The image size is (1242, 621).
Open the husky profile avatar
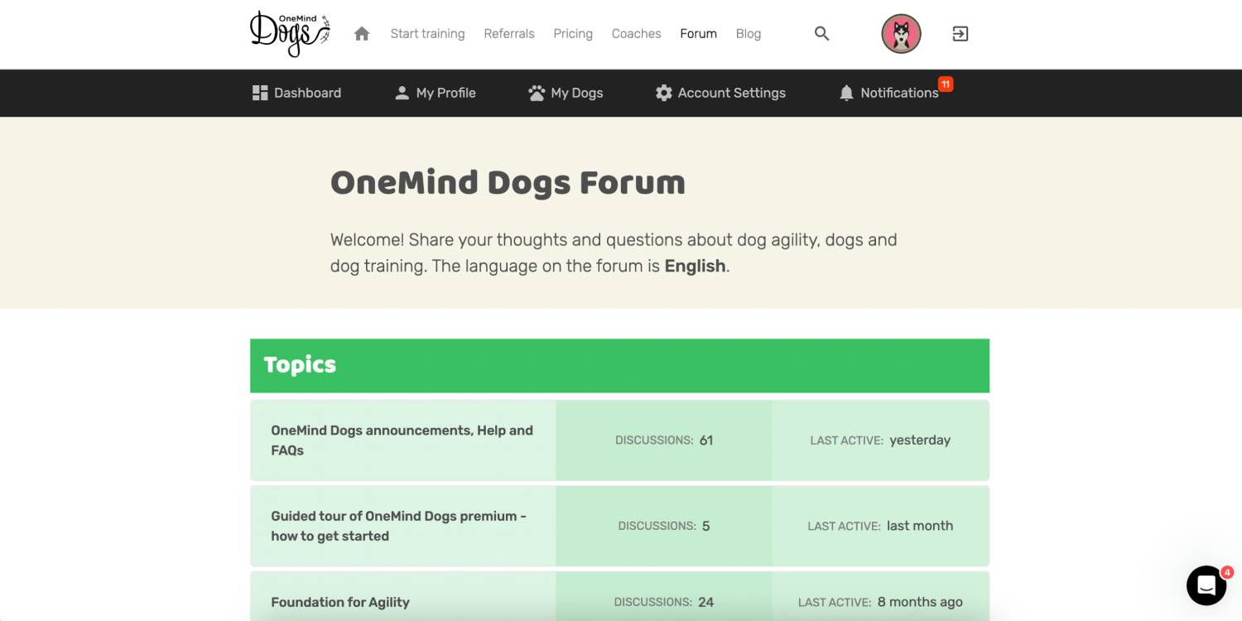(901, 34)
